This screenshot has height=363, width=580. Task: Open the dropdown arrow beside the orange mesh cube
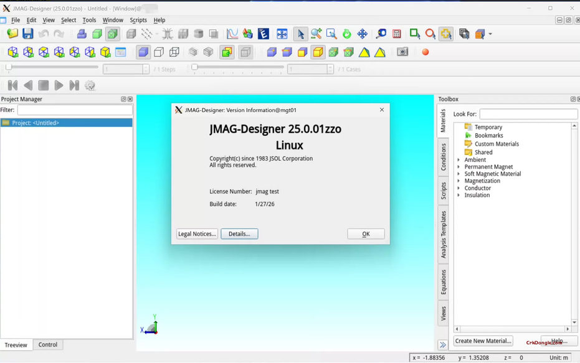coord(490,34)
